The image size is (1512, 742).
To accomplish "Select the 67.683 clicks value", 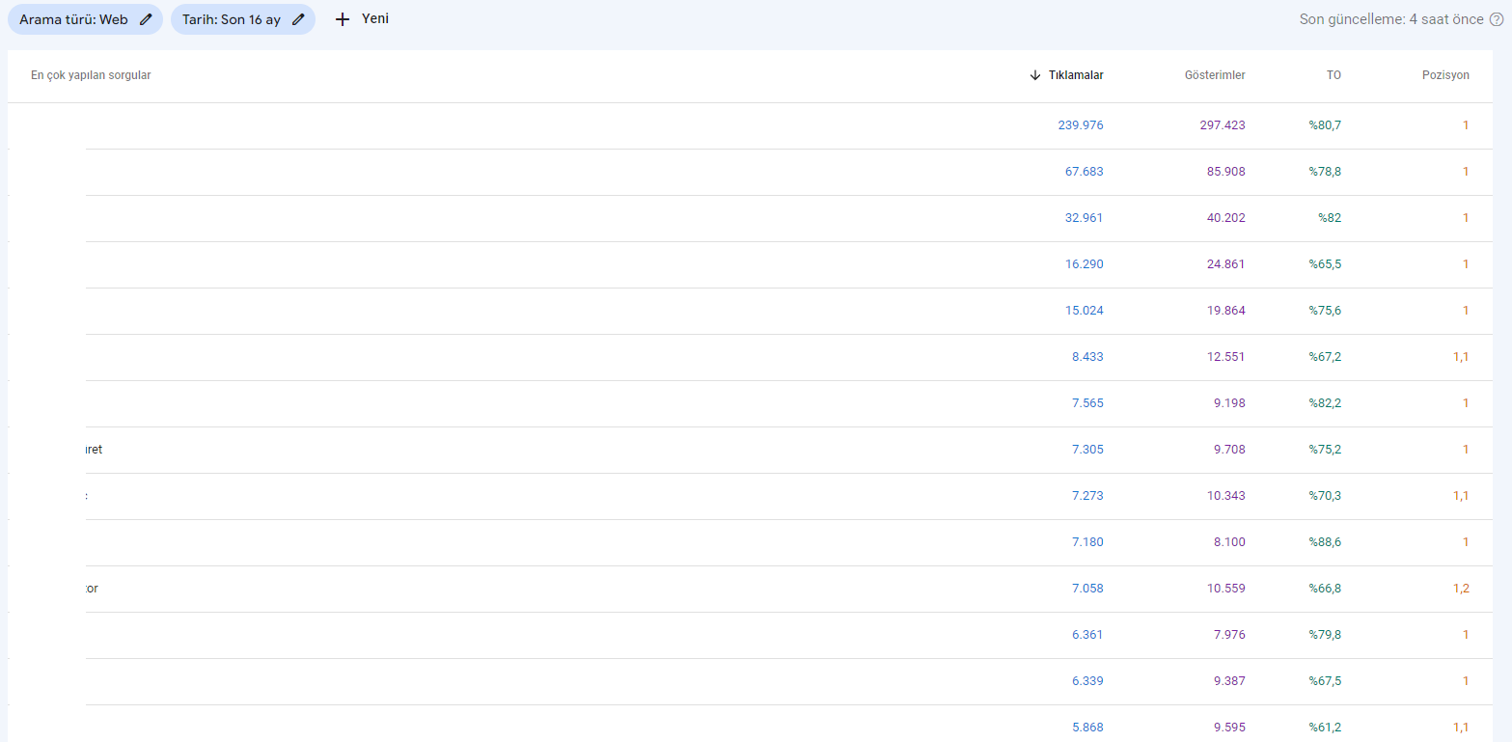I will pos(1085,172).
